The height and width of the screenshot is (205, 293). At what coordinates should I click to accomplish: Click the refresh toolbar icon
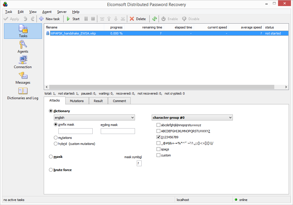(154, 19)
